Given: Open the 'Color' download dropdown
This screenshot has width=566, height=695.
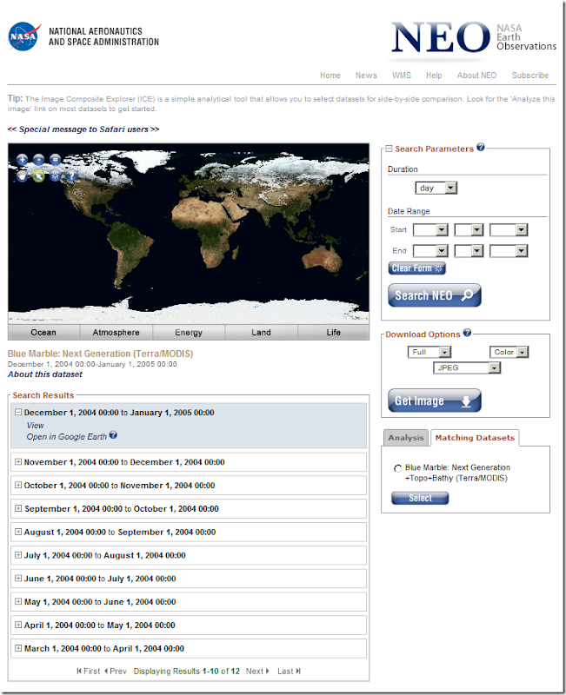Looking at the screenshot, I should tap(509, 352).
